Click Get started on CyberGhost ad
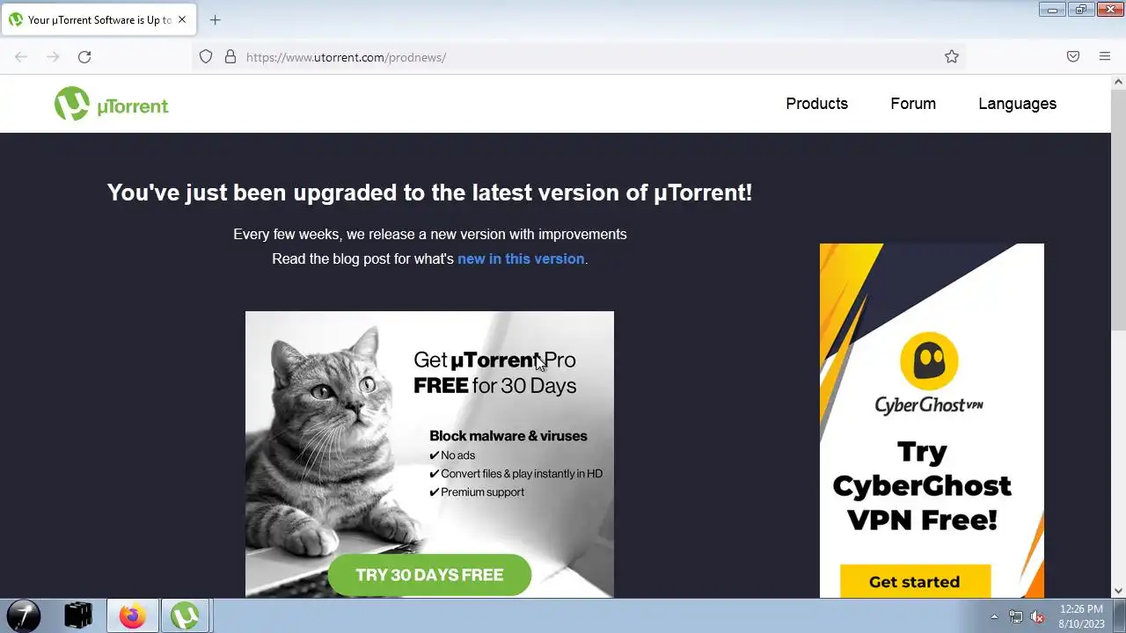This screenshot has width=1126, height=633. coord(915,581)
